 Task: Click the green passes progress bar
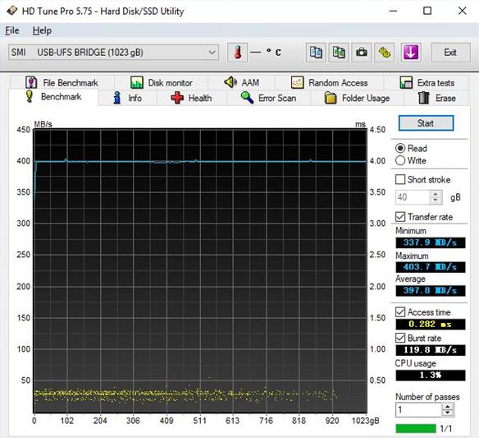(416, 428)
